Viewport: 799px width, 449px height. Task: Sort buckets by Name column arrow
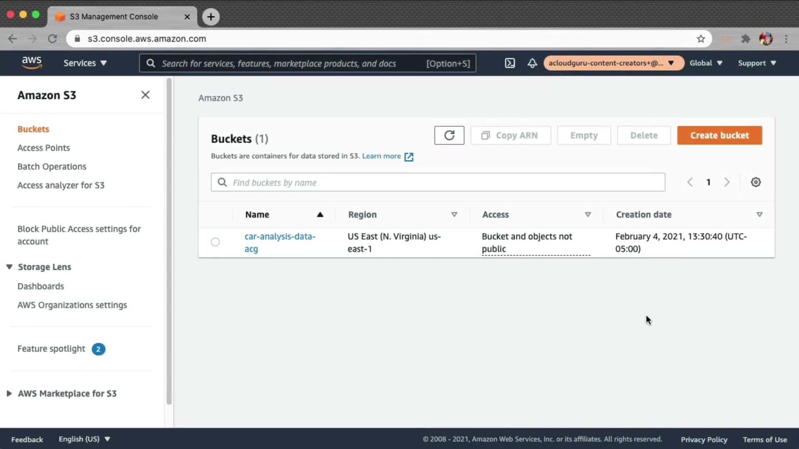[x=320, y=215]
